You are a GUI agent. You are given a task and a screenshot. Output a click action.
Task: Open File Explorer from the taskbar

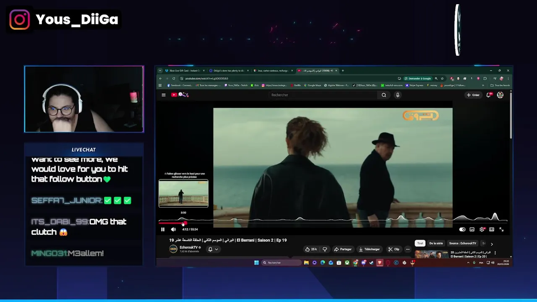[306, 263]
